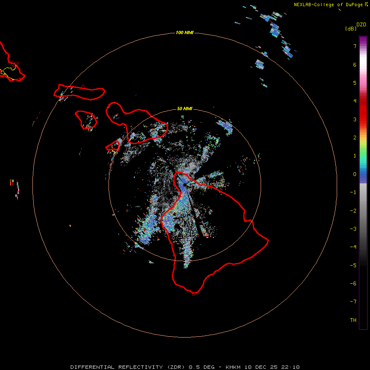Click the 2 dB tick label on scale

click(x=355, y=138)
